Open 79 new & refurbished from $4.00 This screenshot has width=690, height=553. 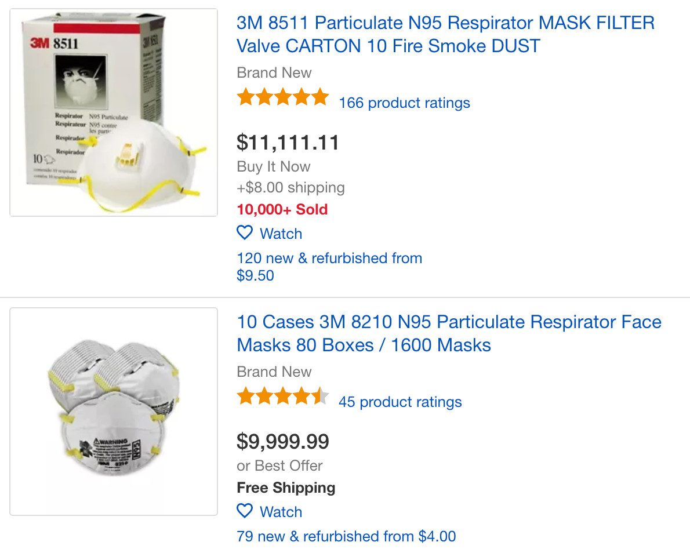pyautogui.click(x=346, y=537)
